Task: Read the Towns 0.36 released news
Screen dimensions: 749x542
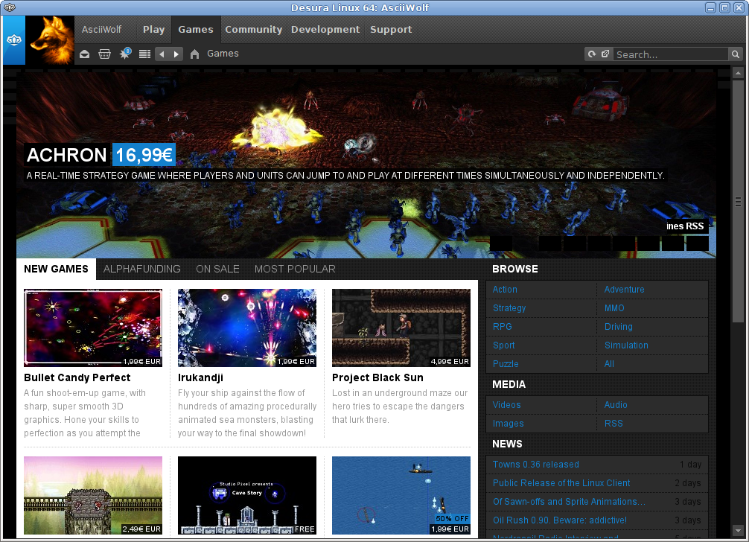Action: click(535, 465)
